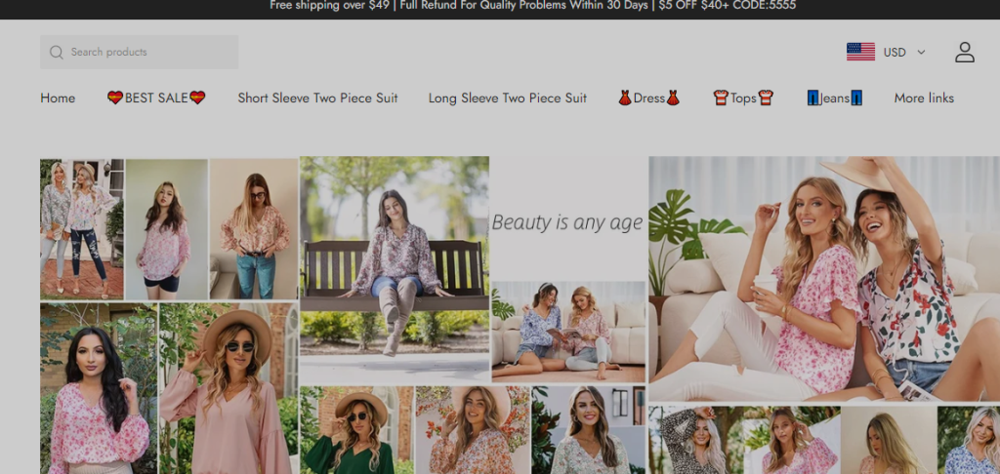Select Long Sleeve Two Piece Suit category
The image size is (1000, 474).
pos(507,99)
